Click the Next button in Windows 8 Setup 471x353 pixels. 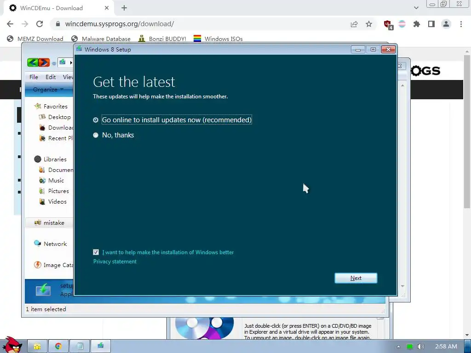coord(356,278)
